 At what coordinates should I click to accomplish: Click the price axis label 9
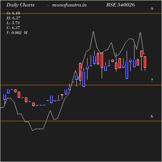tap(152, 8)
